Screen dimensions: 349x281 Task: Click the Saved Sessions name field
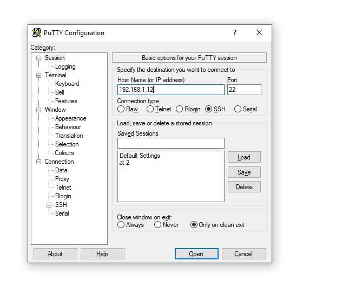coord(171,143)
